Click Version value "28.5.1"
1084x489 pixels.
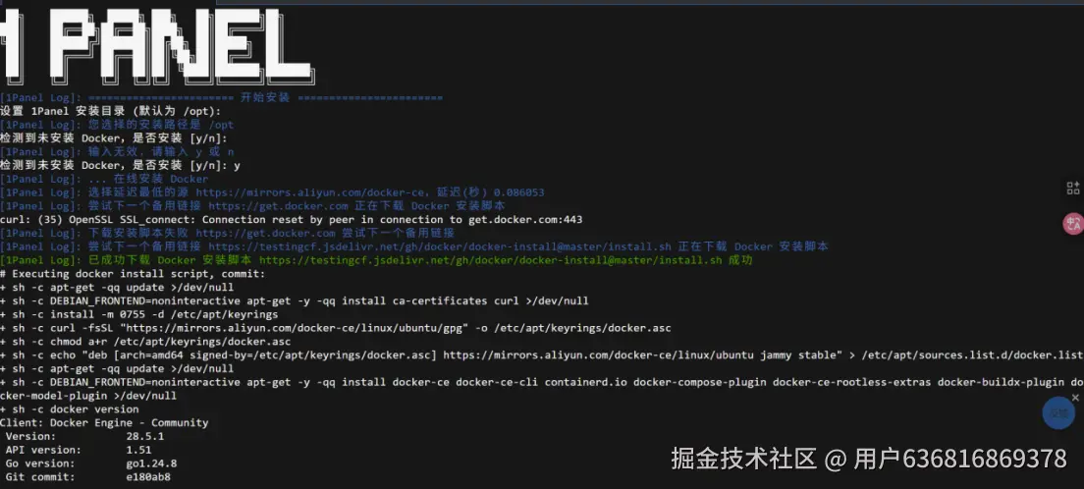tap(145, 436)
